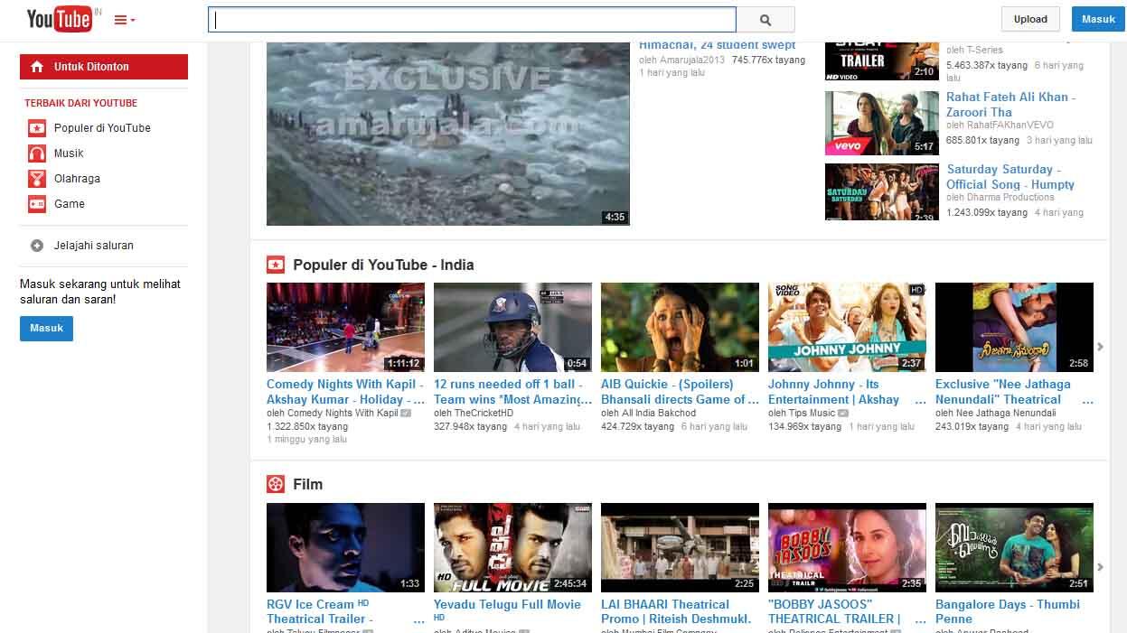Open AIB Quickie - (Spoilers) title
Image resolution: width=1127 pixels, height=633 pixels.
680,392
